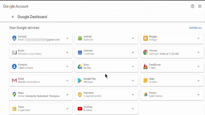Image resolution: width=205 pixels, height=115 pixels.
Task: Click the '6 videos' text
Action: pyautogui.click(x=88, y=110)
